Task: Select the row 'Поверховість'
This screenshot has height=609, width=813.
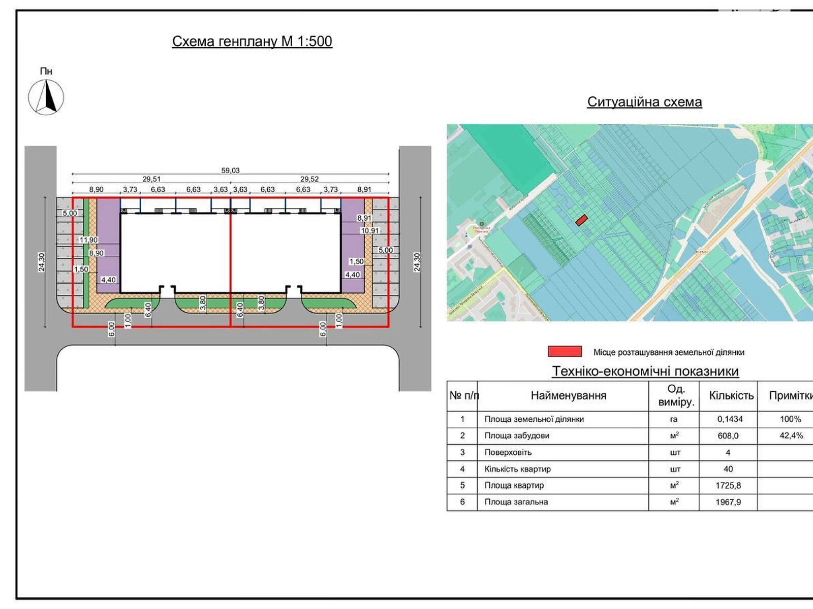Action: (630, 452)
